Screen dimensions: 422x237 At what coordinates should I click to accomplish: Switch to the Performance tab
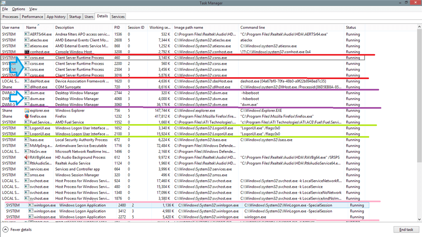33,17
